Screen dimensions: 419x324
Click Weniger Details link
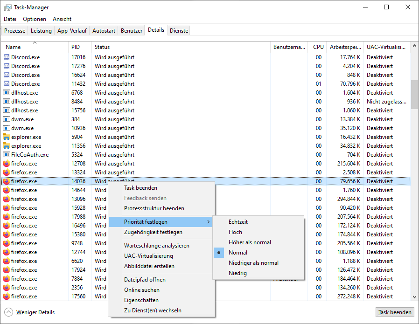tap(35, 312)
